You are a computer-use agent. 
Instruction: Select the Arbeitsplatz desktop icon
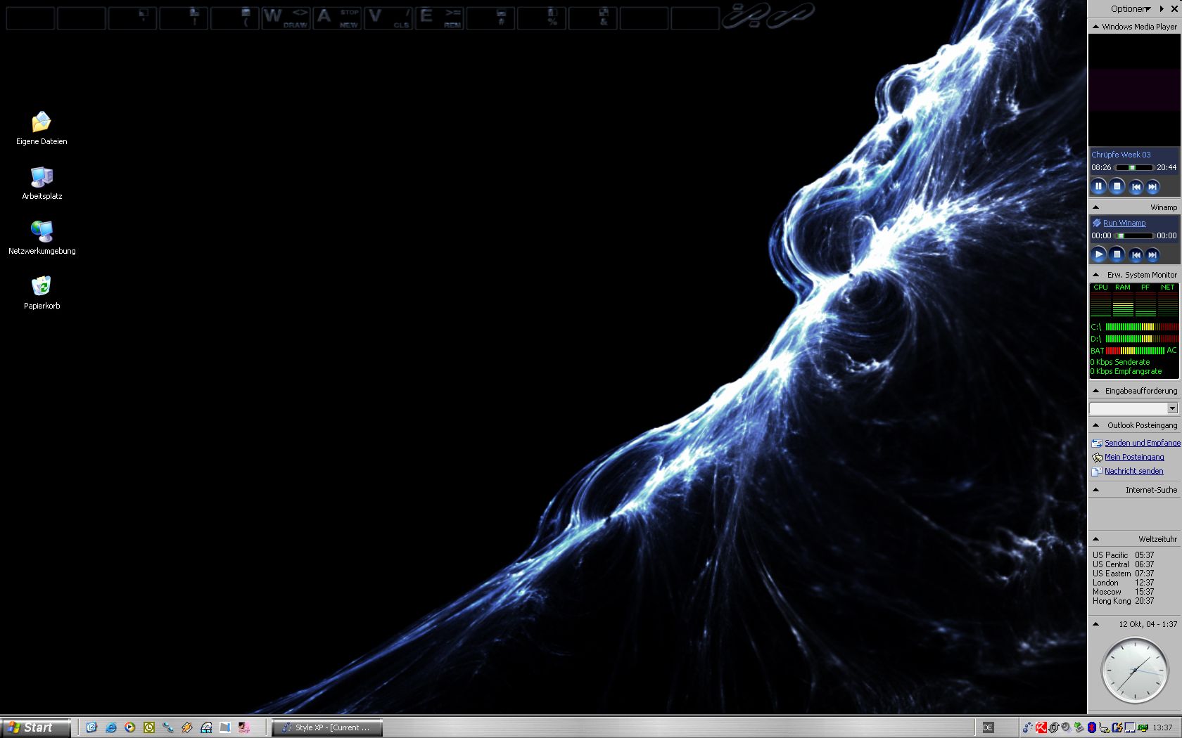(42, 177)
